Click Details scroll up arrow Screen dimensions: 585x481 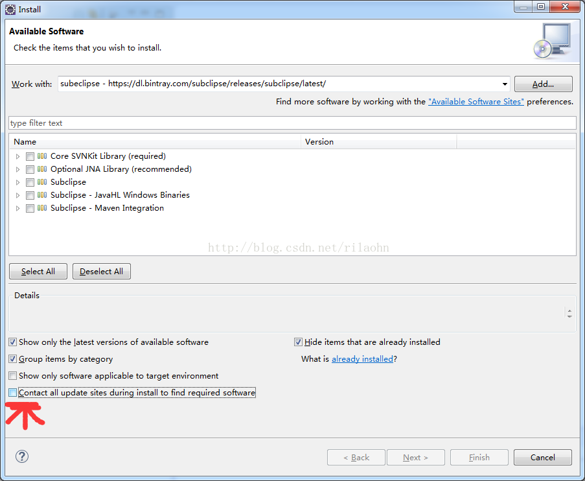(569, 311)
